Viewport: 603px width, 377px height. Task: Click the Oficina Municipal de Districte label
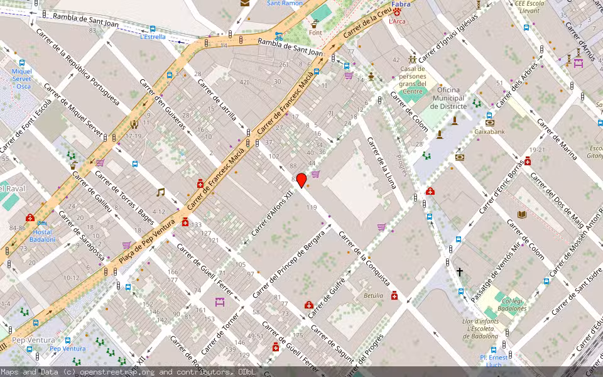[x=448, y=98]
